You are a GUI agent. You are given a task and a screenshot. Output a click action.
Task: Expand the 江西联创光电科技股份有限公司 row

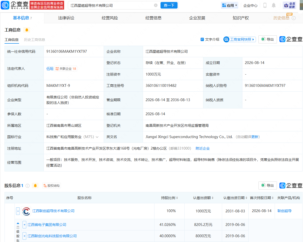coord(24,236)
